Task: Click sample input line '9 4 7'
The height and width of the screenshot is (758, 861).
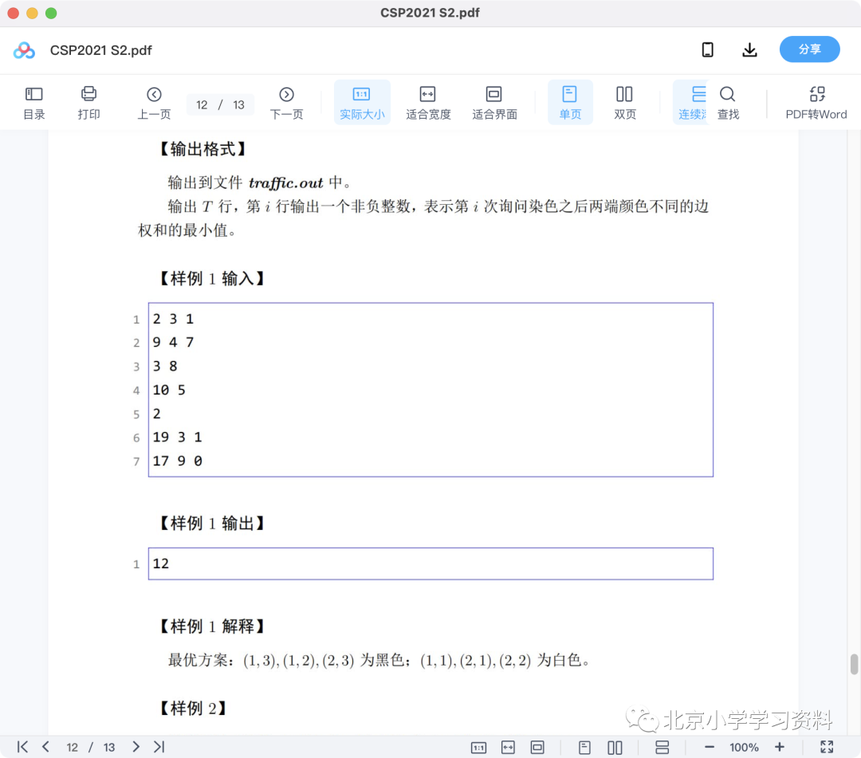Action: [x=173, y=343]
